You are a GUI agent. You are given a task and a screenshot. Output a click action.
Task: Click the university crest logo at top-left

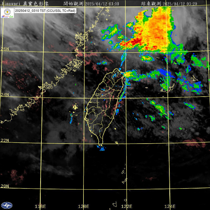[x=7, y=11]
